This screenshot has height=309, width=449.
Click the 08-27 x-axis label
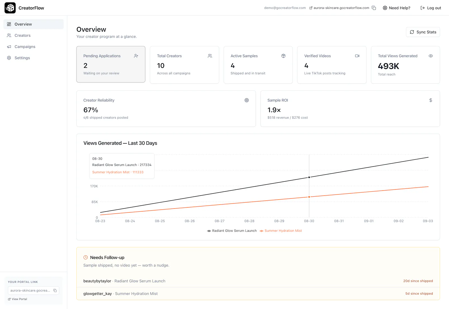coord(219,221)
